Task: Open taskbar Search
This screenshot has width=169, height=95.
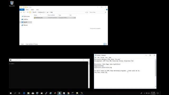Action: coord(15,93)
